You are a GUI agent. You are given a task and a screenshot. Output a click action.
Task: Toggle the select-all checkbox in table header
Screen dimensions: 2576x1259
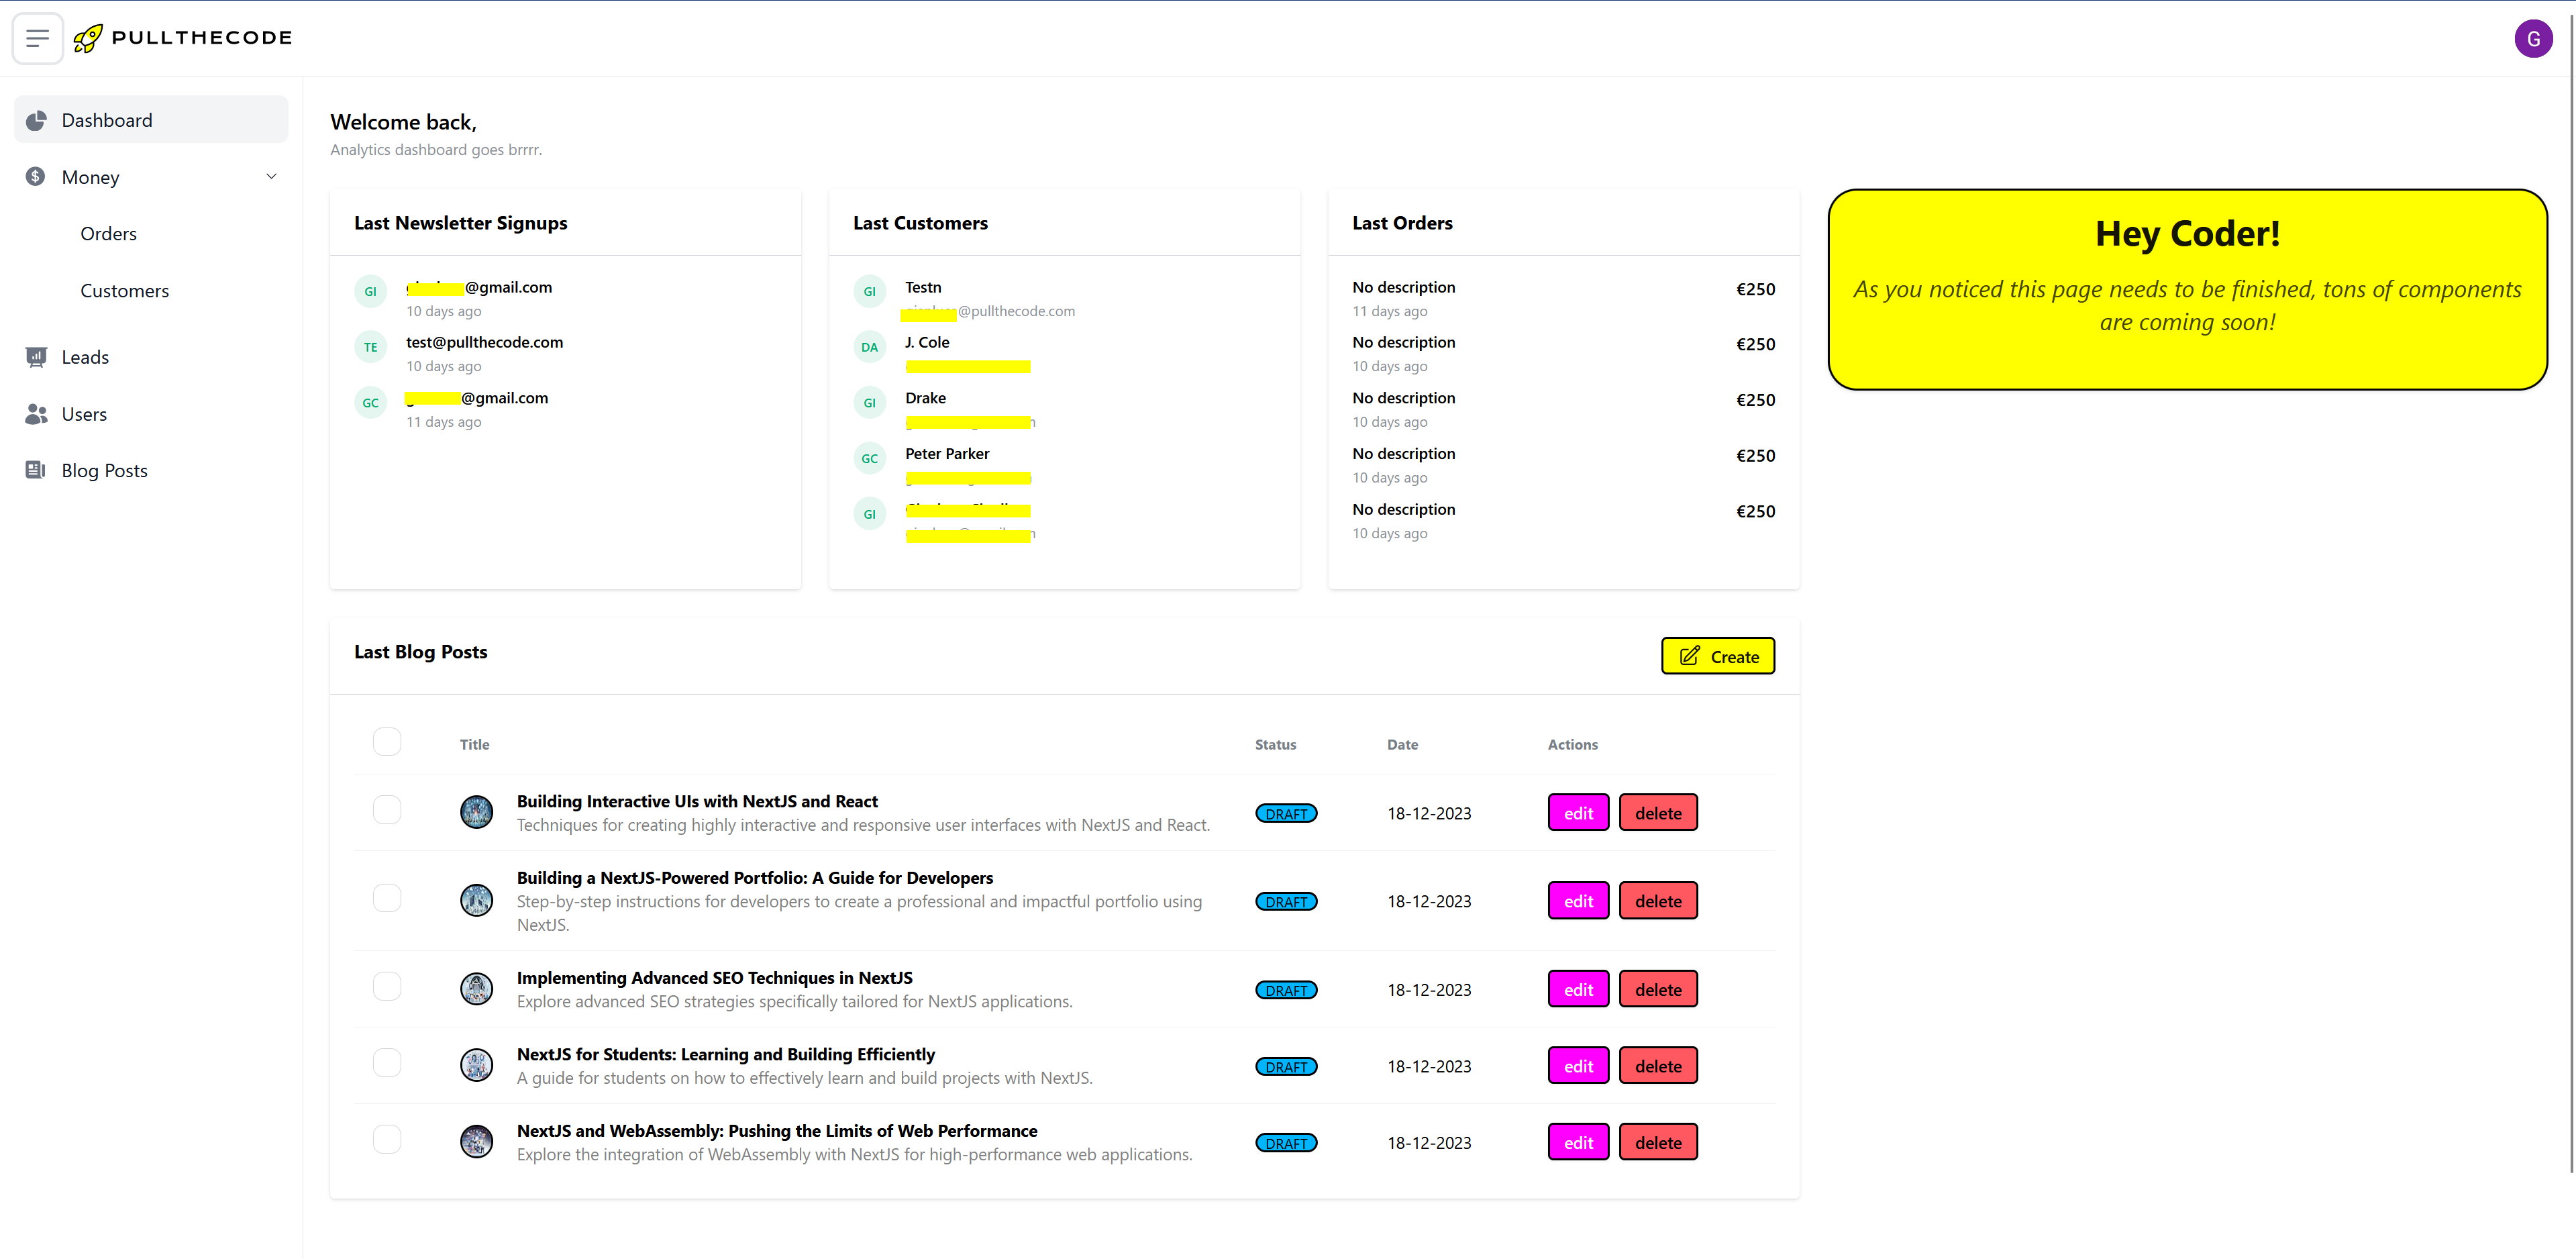pos(387,742)
